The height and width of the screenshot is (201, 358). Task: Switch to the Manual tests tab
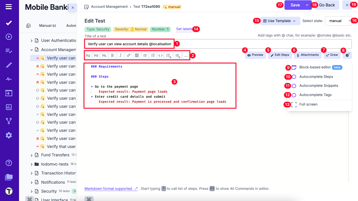[47, 26]
